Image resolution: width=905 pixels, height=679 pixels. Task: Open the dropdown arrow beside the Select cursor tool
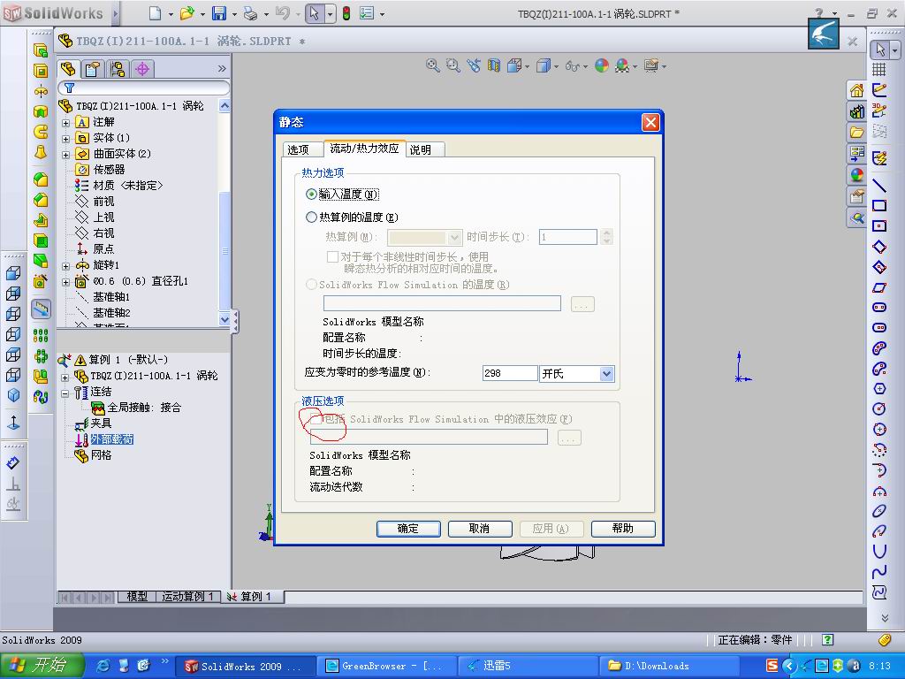(x=330, y=13)
